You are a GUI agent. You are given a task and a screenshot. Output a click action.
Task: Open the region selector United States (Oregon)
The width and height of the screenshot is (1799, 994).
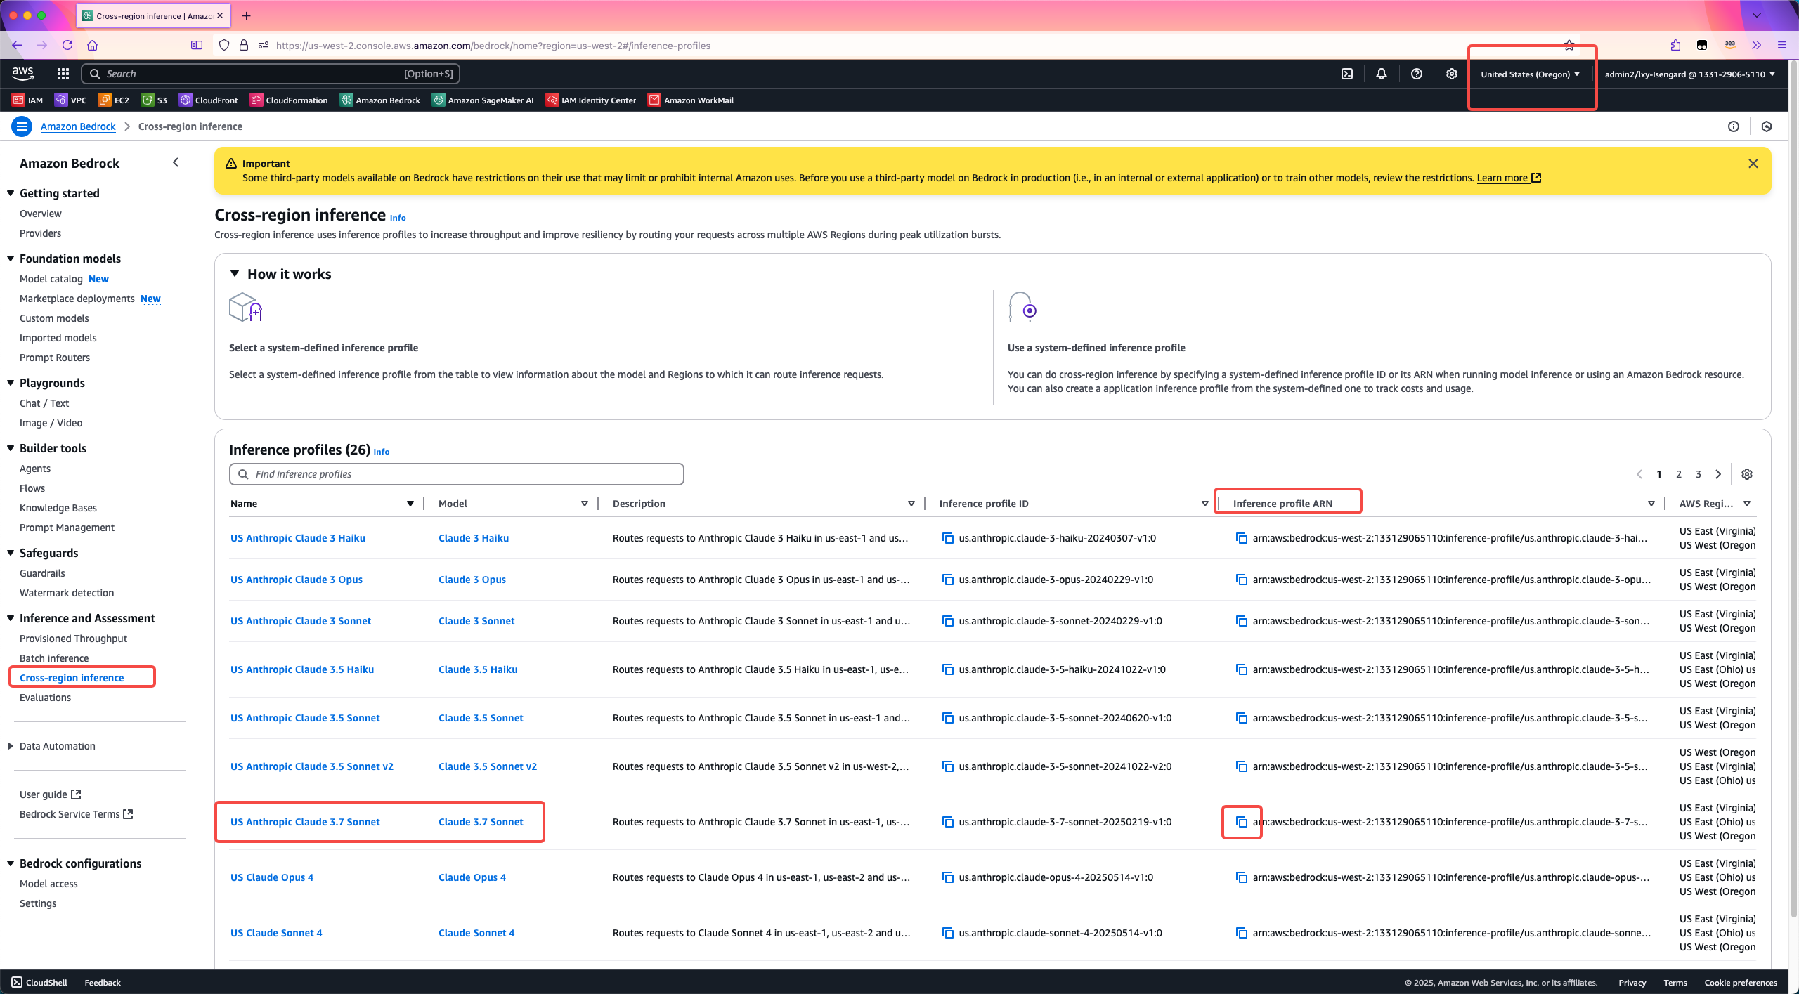tap(1531, 74)
